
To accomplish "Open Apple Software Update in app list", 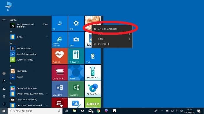I will click(x=29, y=54).
